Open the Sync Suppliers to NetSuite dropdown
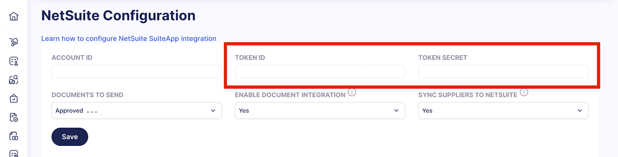 503,111
